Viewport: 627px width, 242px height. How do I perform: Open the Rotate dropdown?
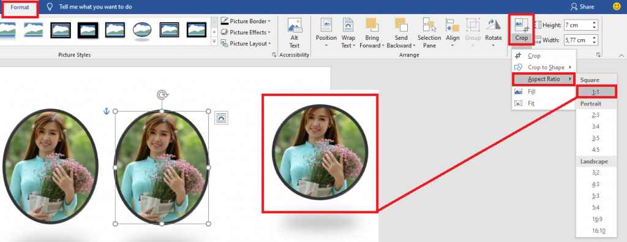494,33
